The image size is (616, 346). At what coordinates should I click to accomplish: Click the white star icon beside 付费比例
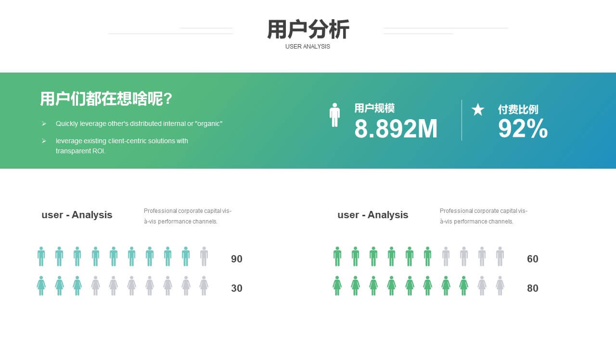coord(478,110)
